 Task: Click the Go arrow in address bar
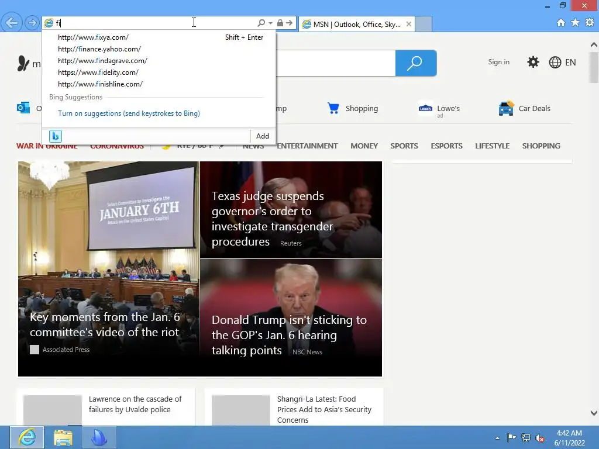pos(289,23)
